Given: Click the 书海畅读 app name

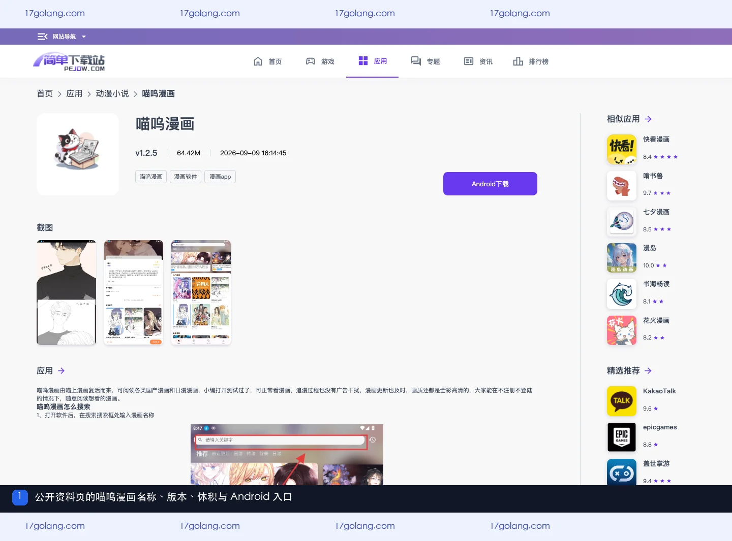Looking at the screenshot, I should point(656,284).
